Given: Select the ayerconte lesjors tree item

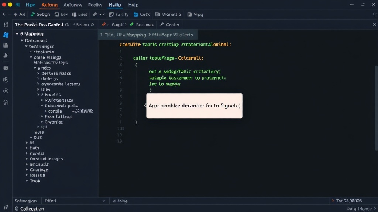Looking at the screenshot, I should click(61, 84).
